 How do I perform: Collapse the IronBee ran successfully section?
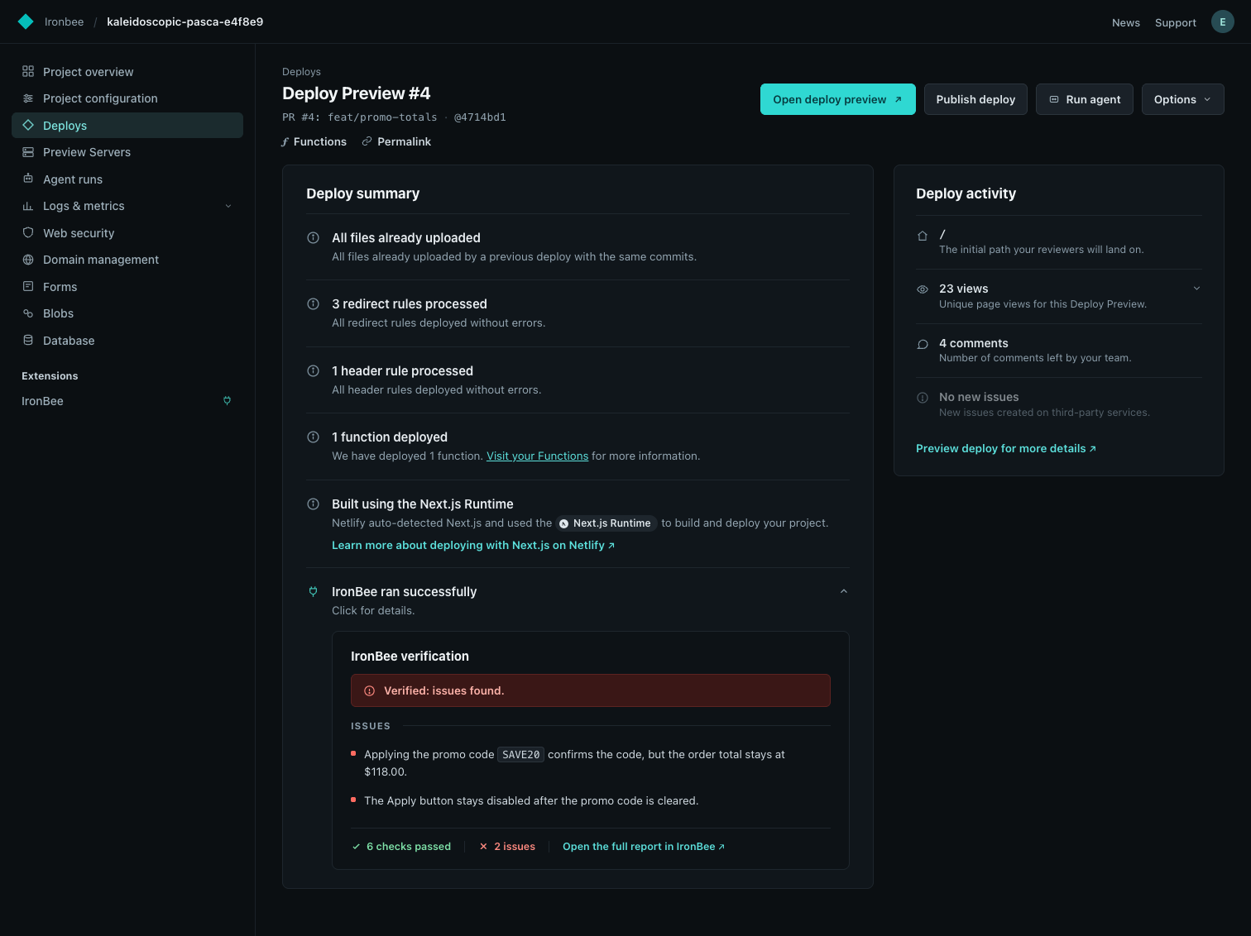[844, 591]
